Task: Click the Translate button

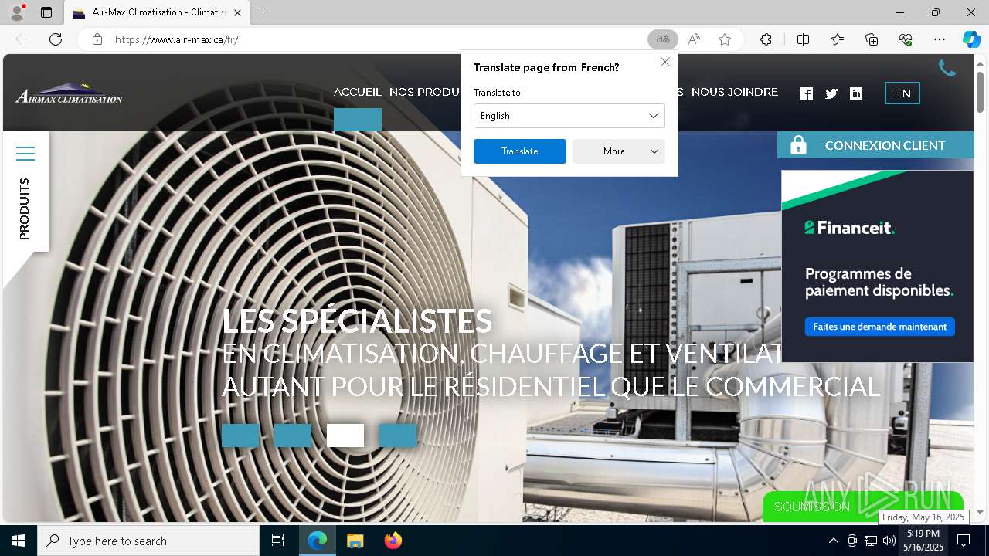Action: coord(520,151)
